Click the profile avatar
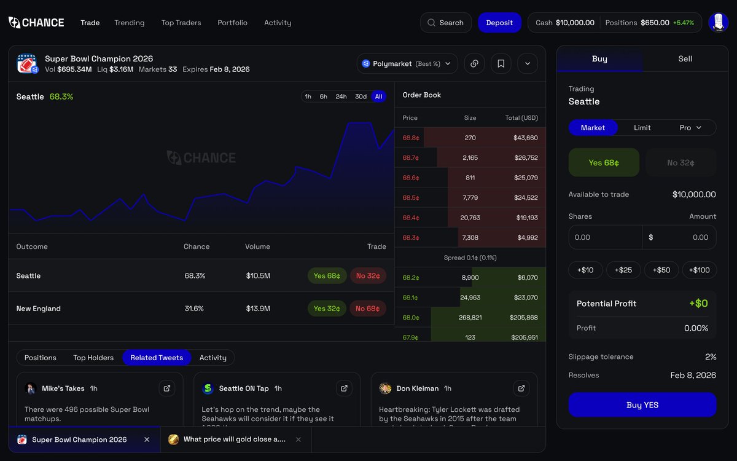 [x=718, y=22]
